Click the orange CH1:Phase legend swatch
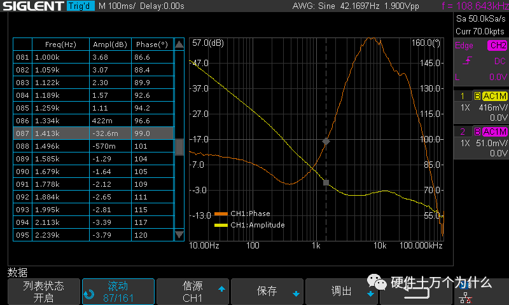Image resolution: width=509 pixels, height=305 pixels. [x=221, y=214]
